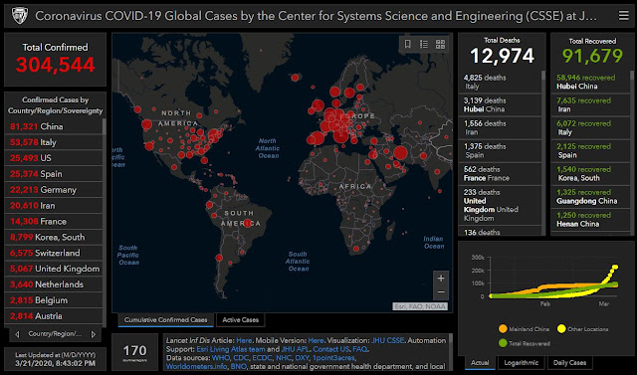
Task: Go to next country list page arrow
Action: pos(94,334)
